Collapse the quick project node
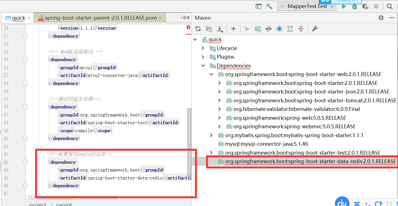The height and width of the screenshot is (206, 398). click(196, 40)
